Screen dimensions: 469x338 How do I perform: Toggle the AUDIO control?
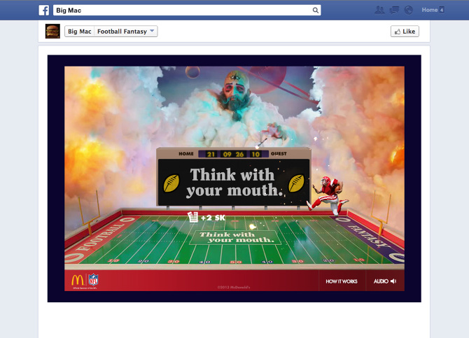[x=385, y=281]
